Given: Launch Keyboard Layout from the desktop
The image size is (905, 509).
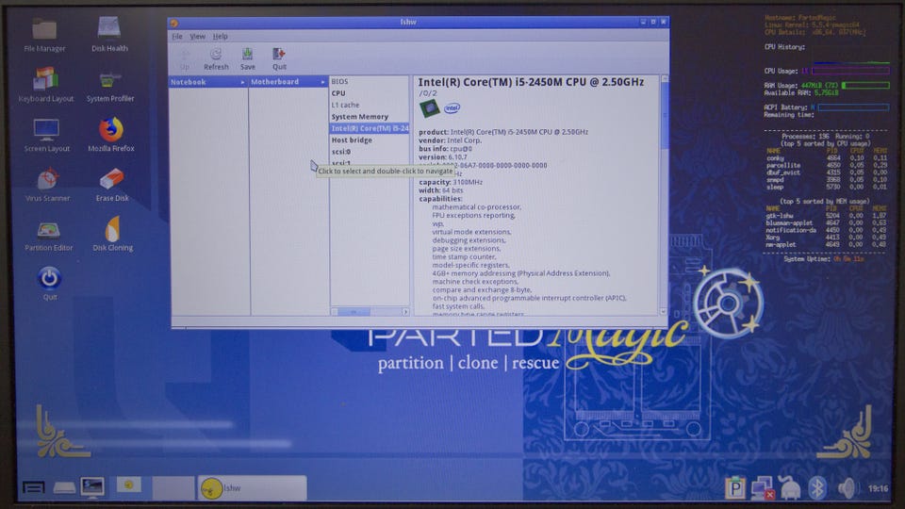Looking at the screenshot, I should click(45, 85).
